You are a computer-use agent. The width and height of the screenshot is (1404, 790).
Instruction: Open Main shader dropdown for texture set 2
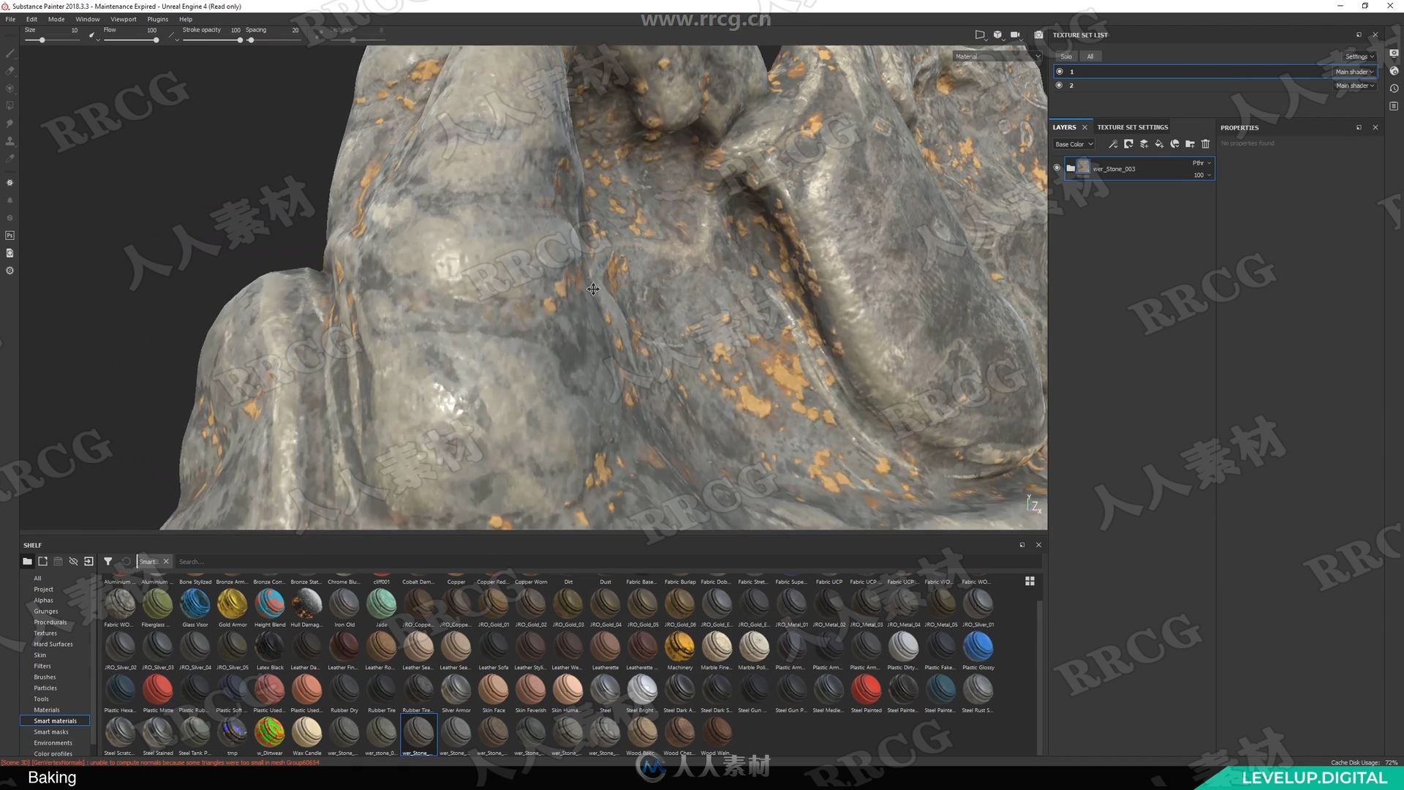pyautogui.click(x=1354, y=86)
